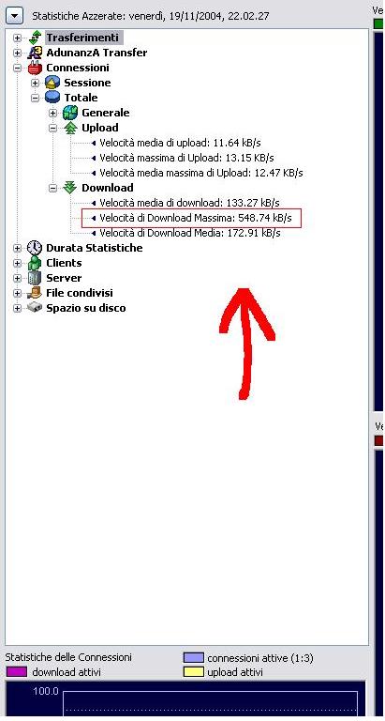The width and height of the screenshot is (385, 721).
Task: Click the AdunanzA Transfer icon
Action: pos(35,53)
